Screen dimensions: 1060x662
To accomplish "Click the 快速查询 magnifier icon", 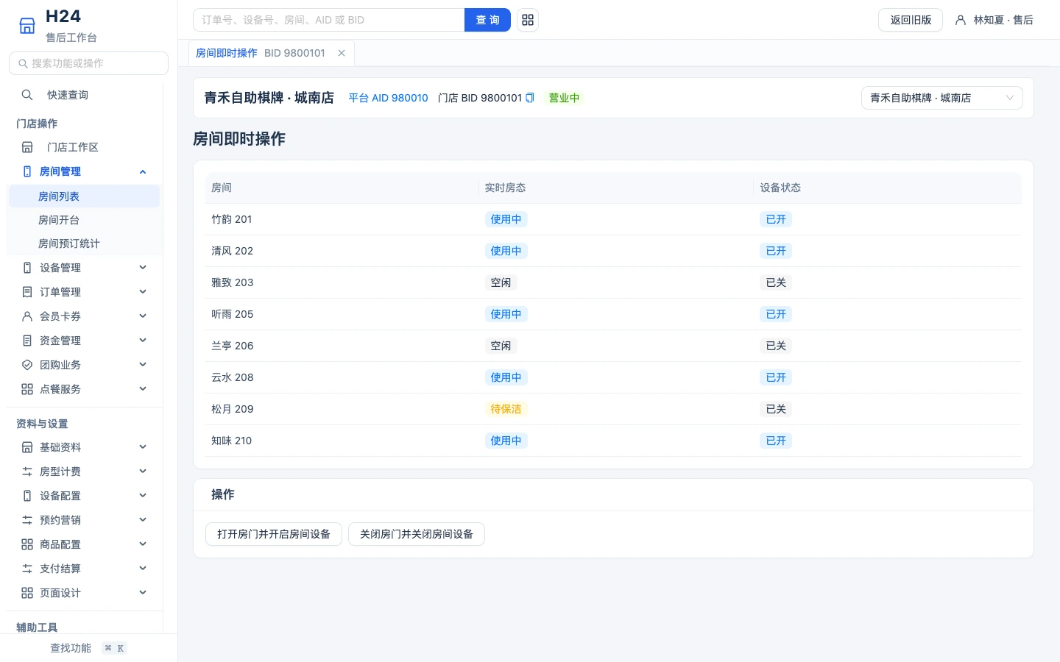I will (27, 95).
